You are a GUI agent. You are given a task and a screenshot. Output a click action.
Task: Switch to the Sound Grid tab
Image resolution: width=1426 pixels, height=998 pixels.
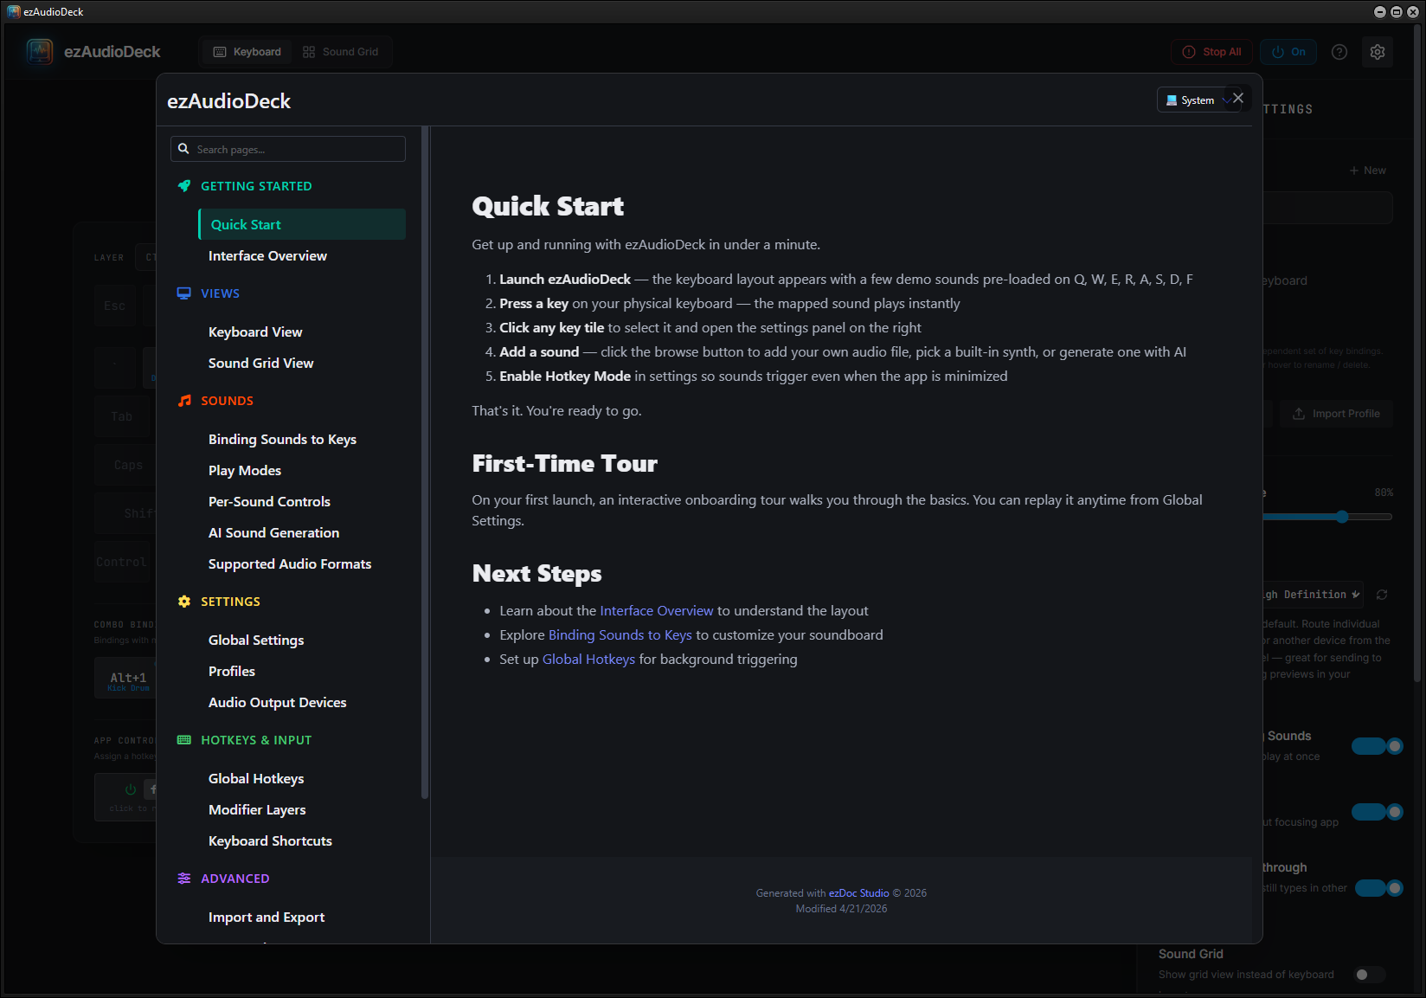(x=341, y=52)
